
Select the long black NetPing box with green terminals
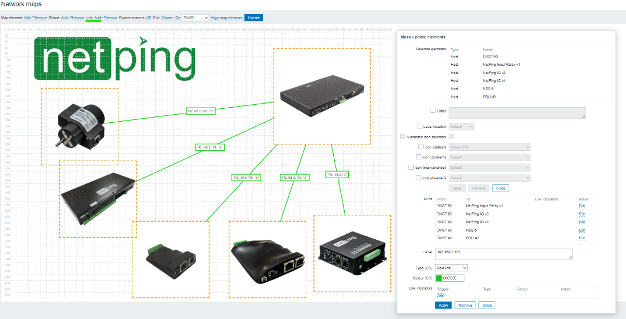pos(98,199)
